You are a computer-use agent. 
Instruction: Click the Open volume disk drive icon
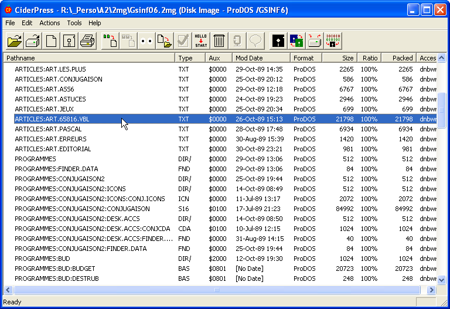(33, 41)
